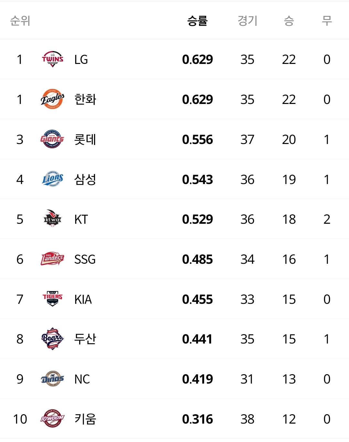Click LG's 0.629 winning percentage
Viewport: 349px width, 442px height.
(x=197, y=59)
